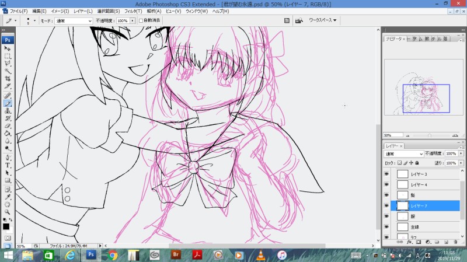Screen dimensions: 467x262
Task: Open the brush preset picker dropdown
Action: tap(34, 20)
